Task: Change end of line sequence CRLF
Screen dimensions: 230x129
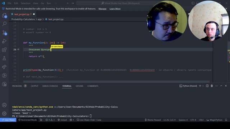Action: (201, 120)
